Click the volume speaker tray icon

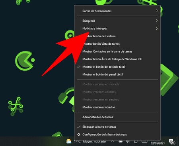[x=128, y=142]
